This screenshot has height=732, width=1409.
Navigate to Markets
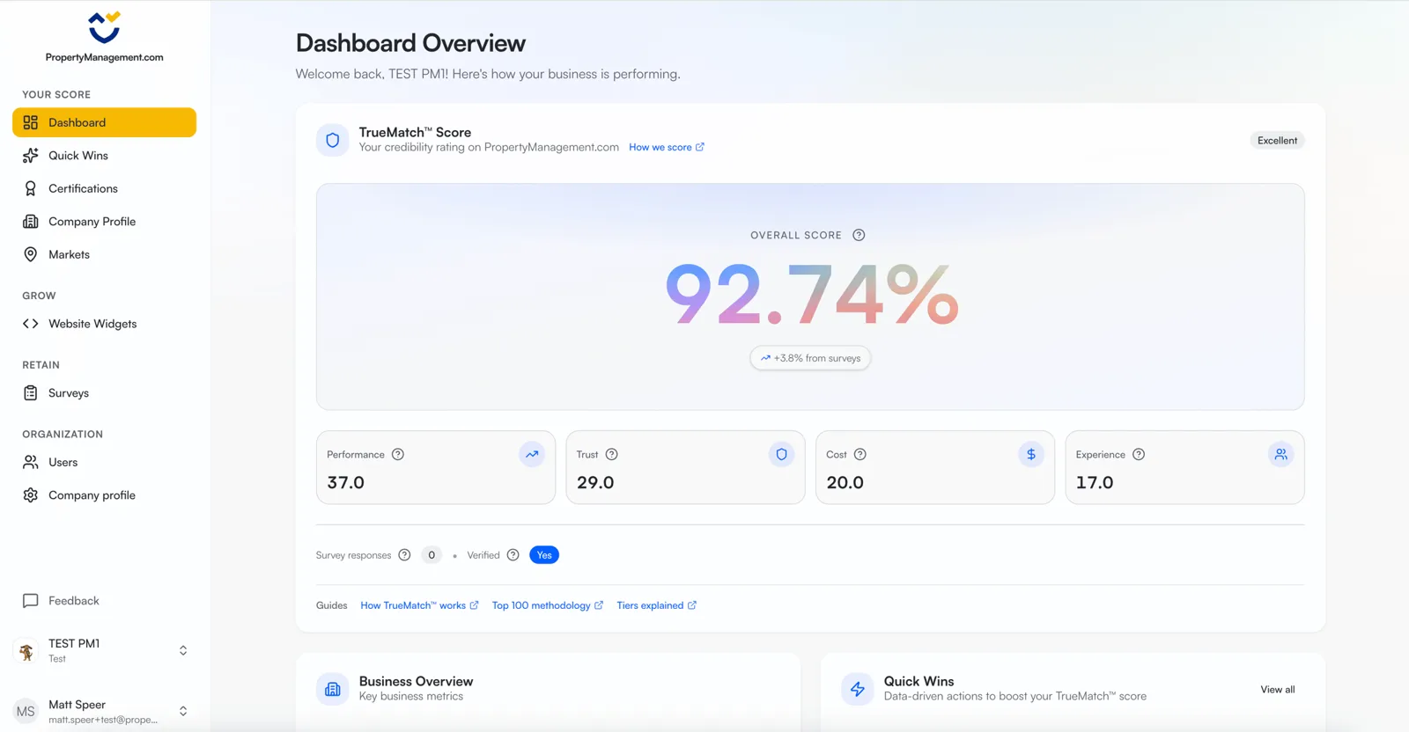(104, 254)
